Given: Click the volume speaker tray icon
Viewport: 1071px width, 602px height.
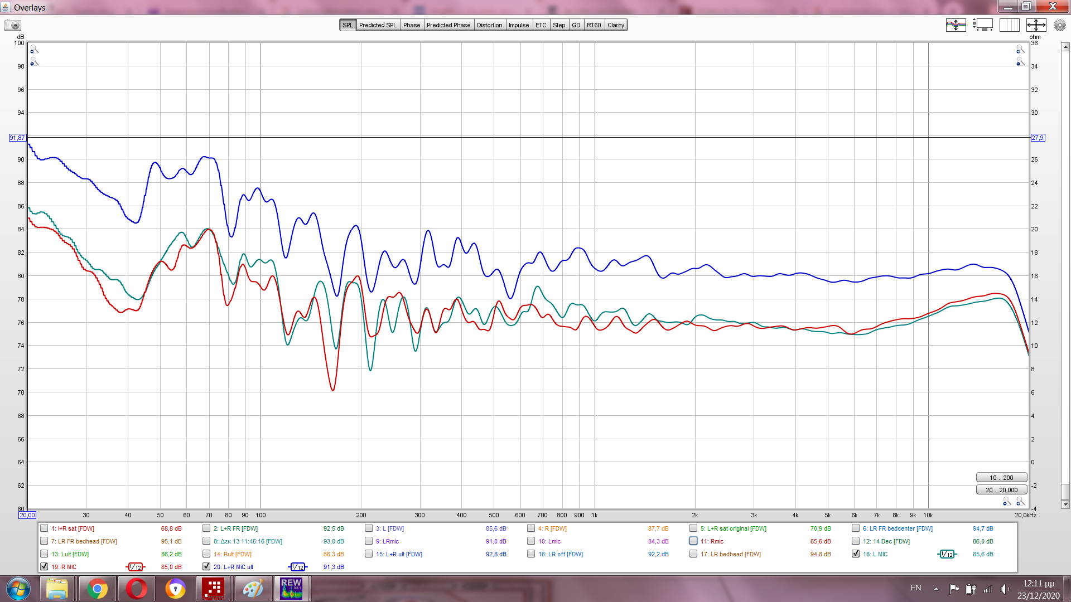Looking at the screenshot, I should point(1005,589).
